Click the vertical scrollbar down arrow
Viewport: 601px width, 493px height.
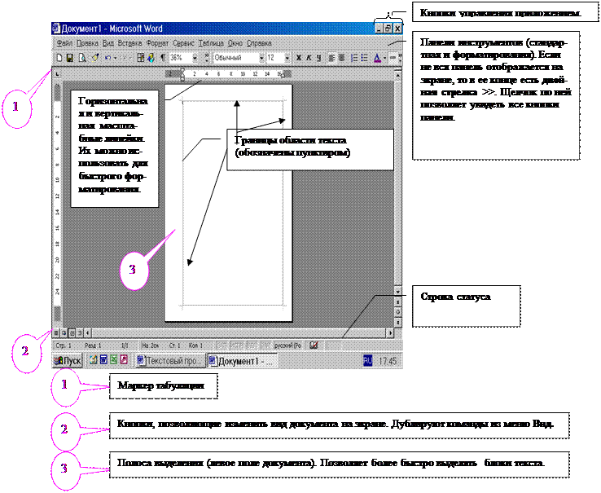pyautogui.click(x=398, y=293)
